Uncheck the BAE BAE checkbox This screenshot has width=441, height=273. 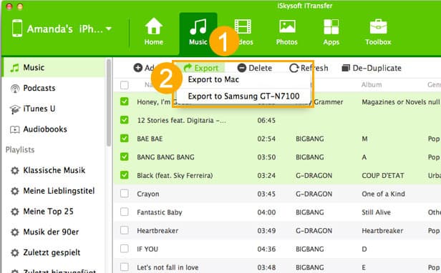(x=125, y=138)
